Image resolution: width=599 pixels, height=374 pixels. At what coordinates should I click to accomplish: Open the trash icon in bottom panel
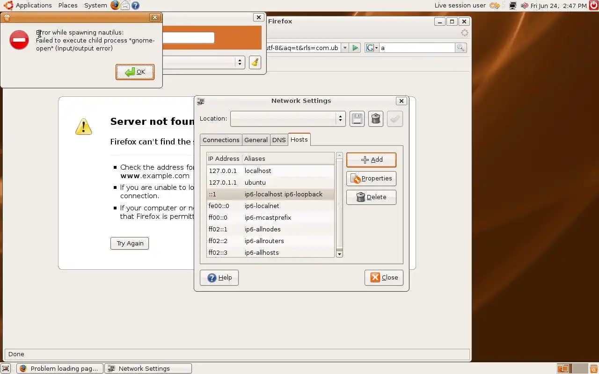(593, 368)
